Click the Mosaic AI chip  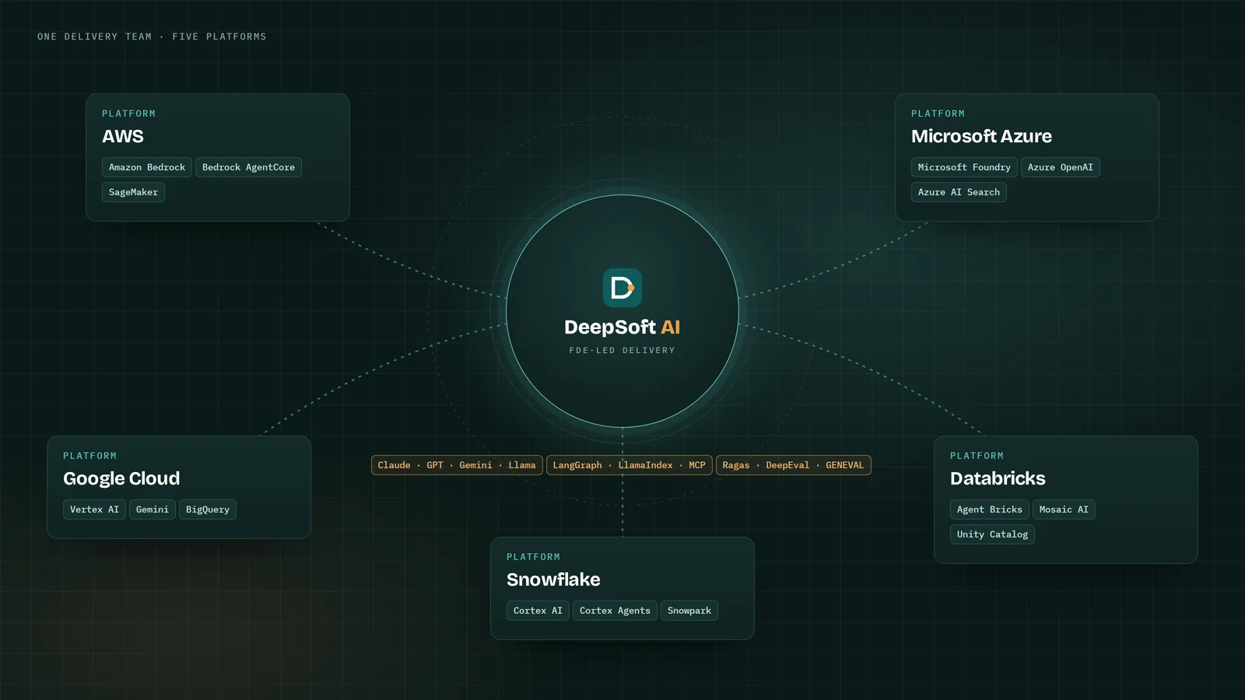click(1064, 509)
